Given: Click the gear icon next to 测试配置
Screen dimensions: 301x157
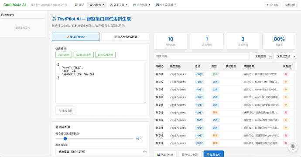Looking at the screenshot, I should pos(57,127).
